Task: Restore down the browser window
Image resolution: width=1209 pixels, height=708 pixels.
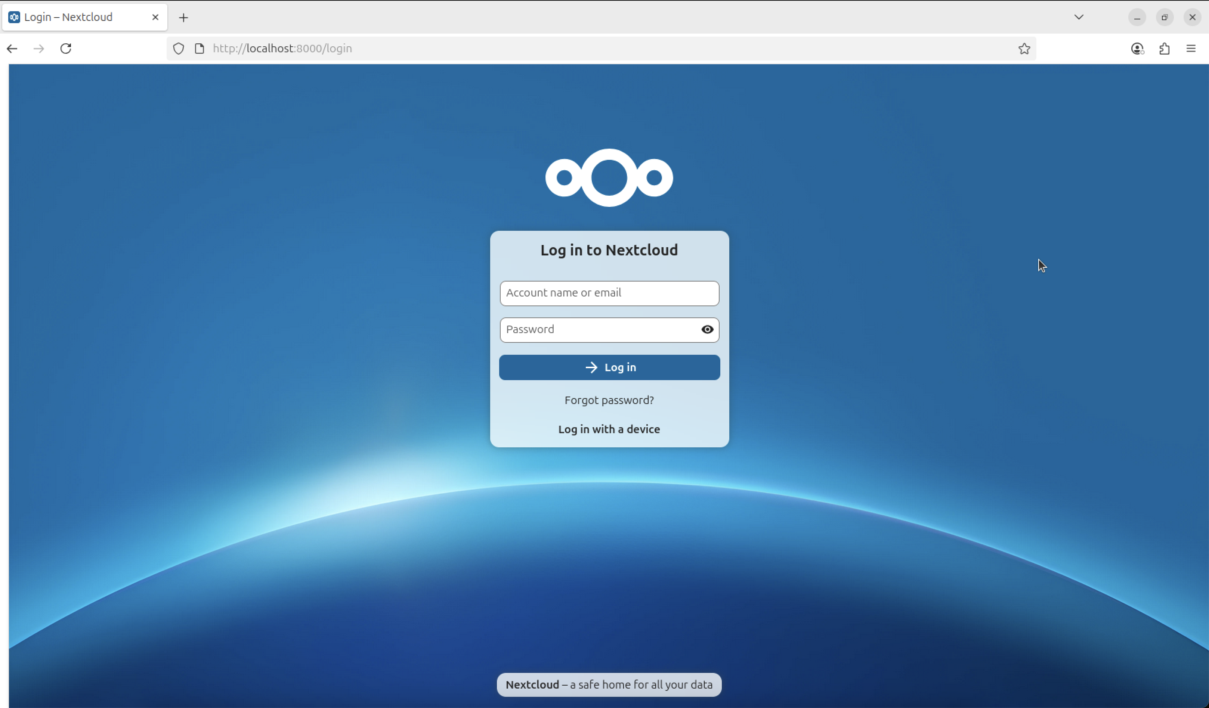Action: 1165,17
